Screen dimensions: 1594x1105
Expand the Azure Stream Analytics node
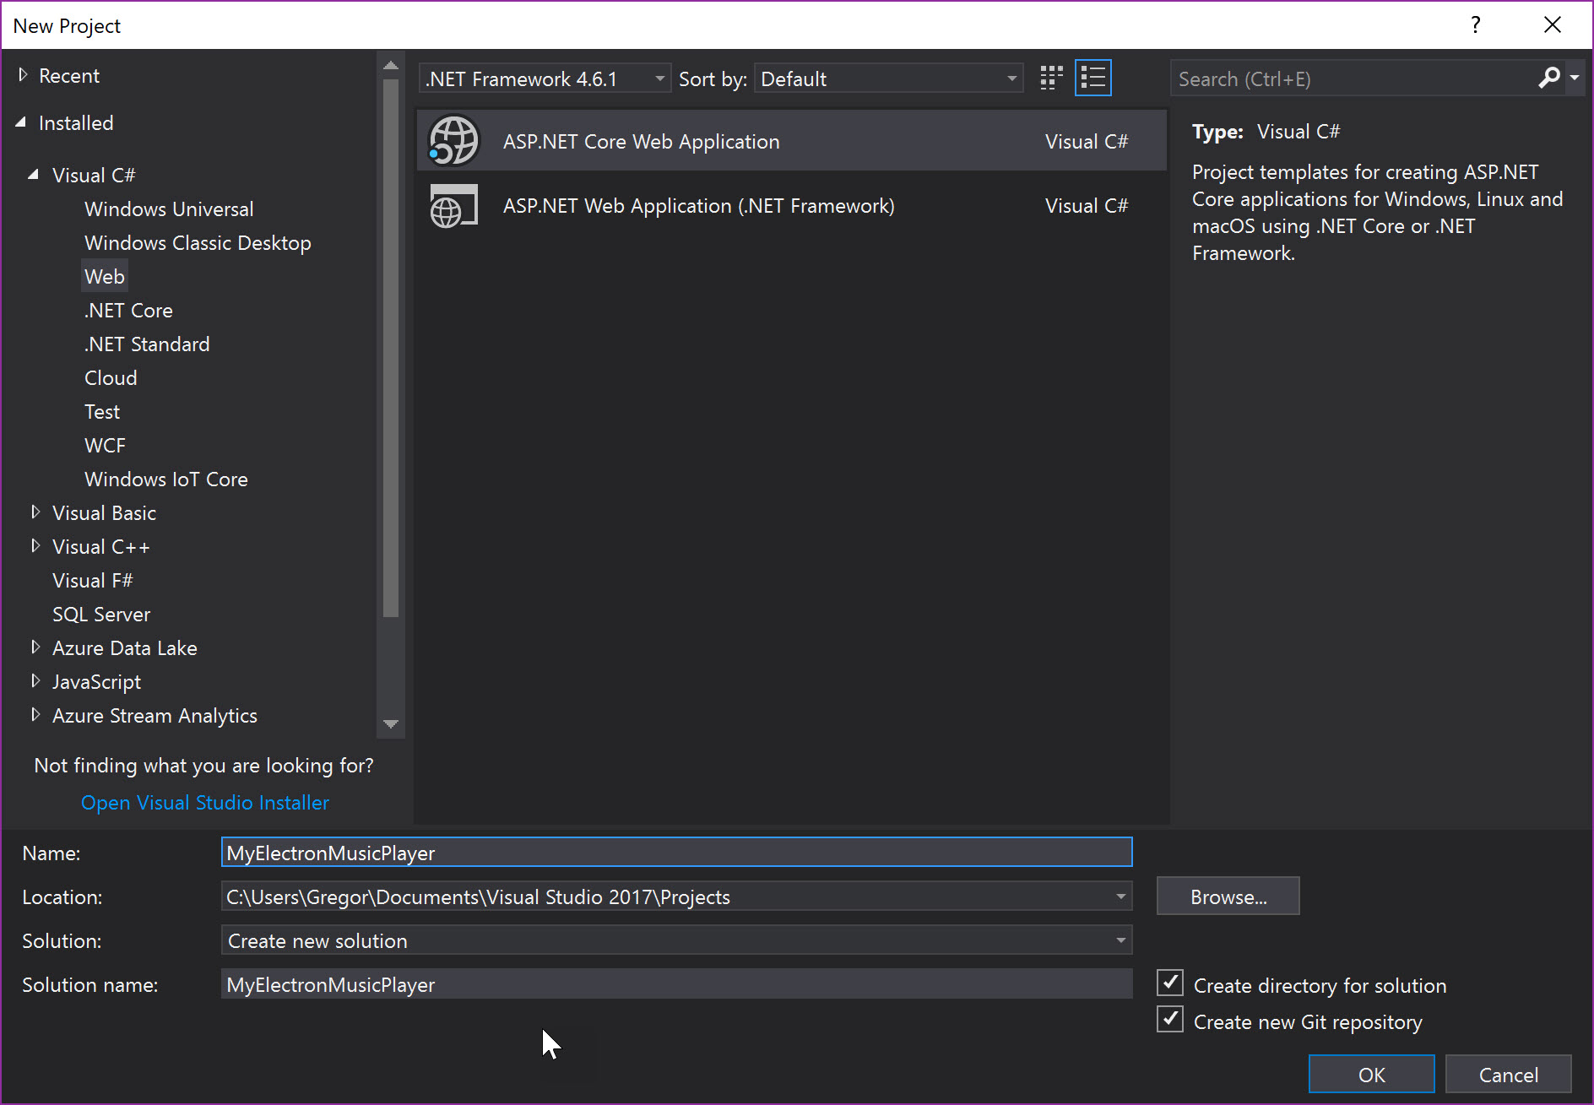[35, 715]
